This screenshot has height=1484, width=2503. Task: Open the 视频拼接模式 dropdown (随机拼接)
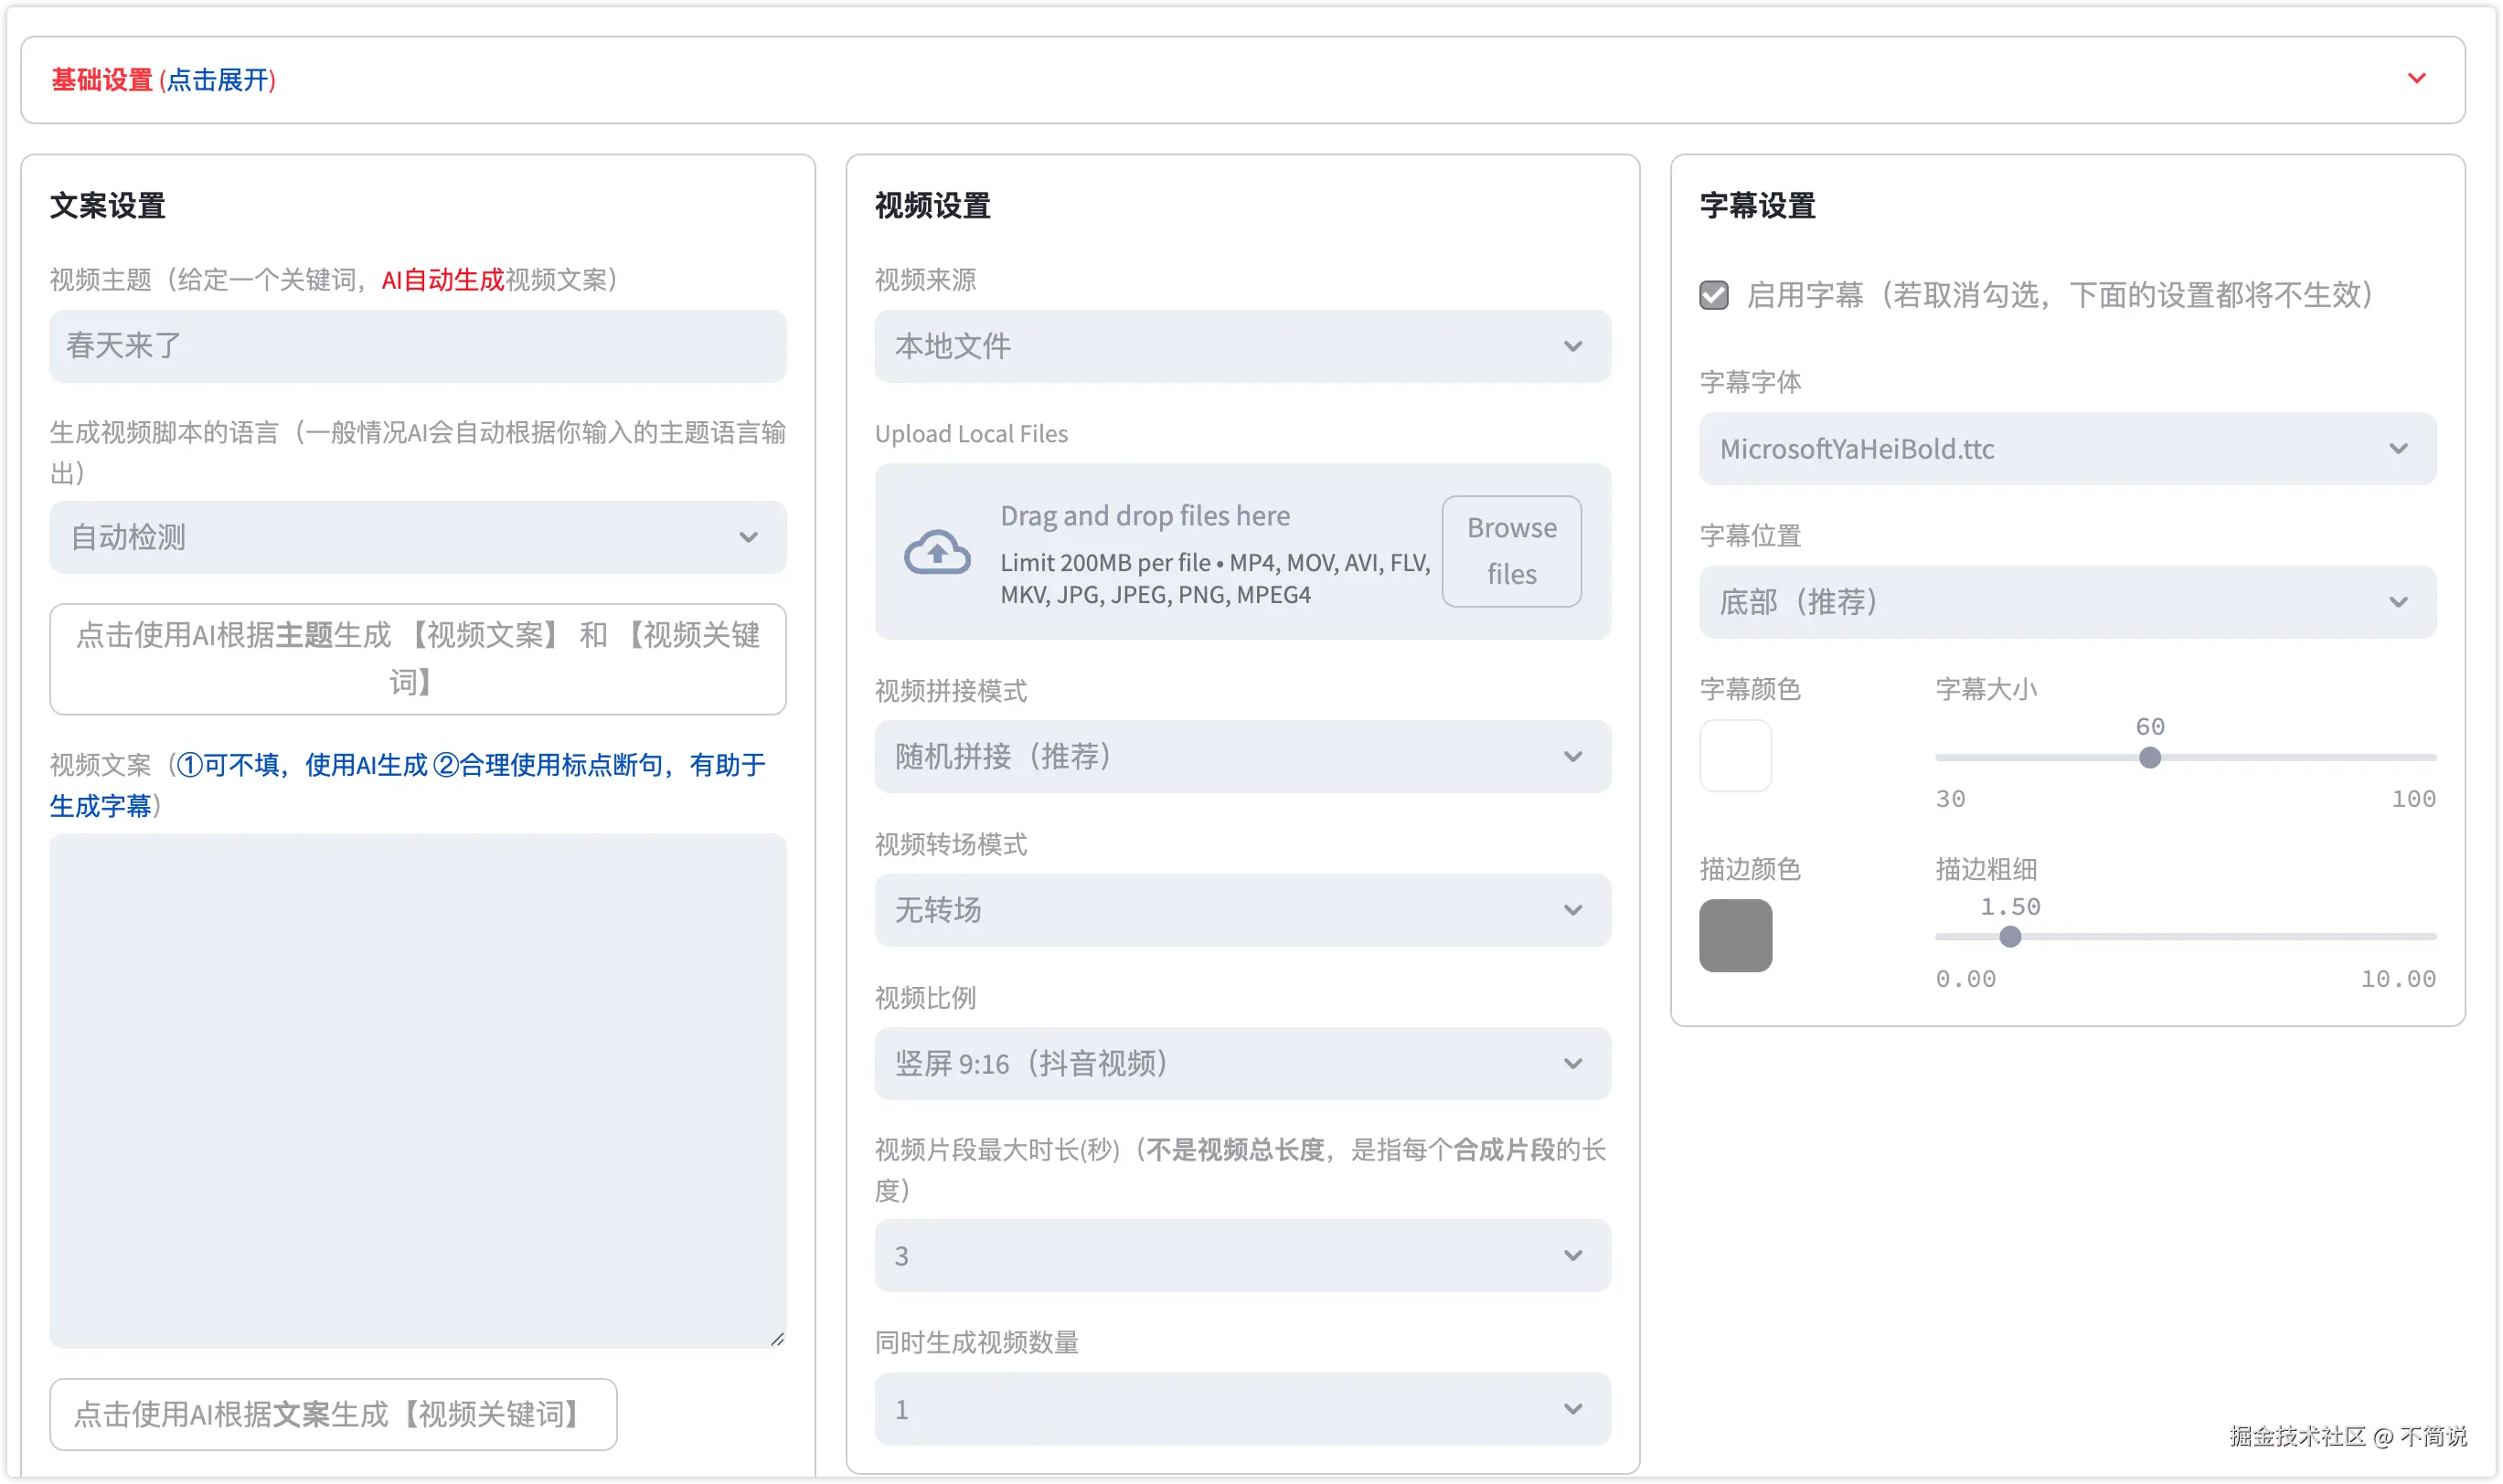[x=1242, y=757]
